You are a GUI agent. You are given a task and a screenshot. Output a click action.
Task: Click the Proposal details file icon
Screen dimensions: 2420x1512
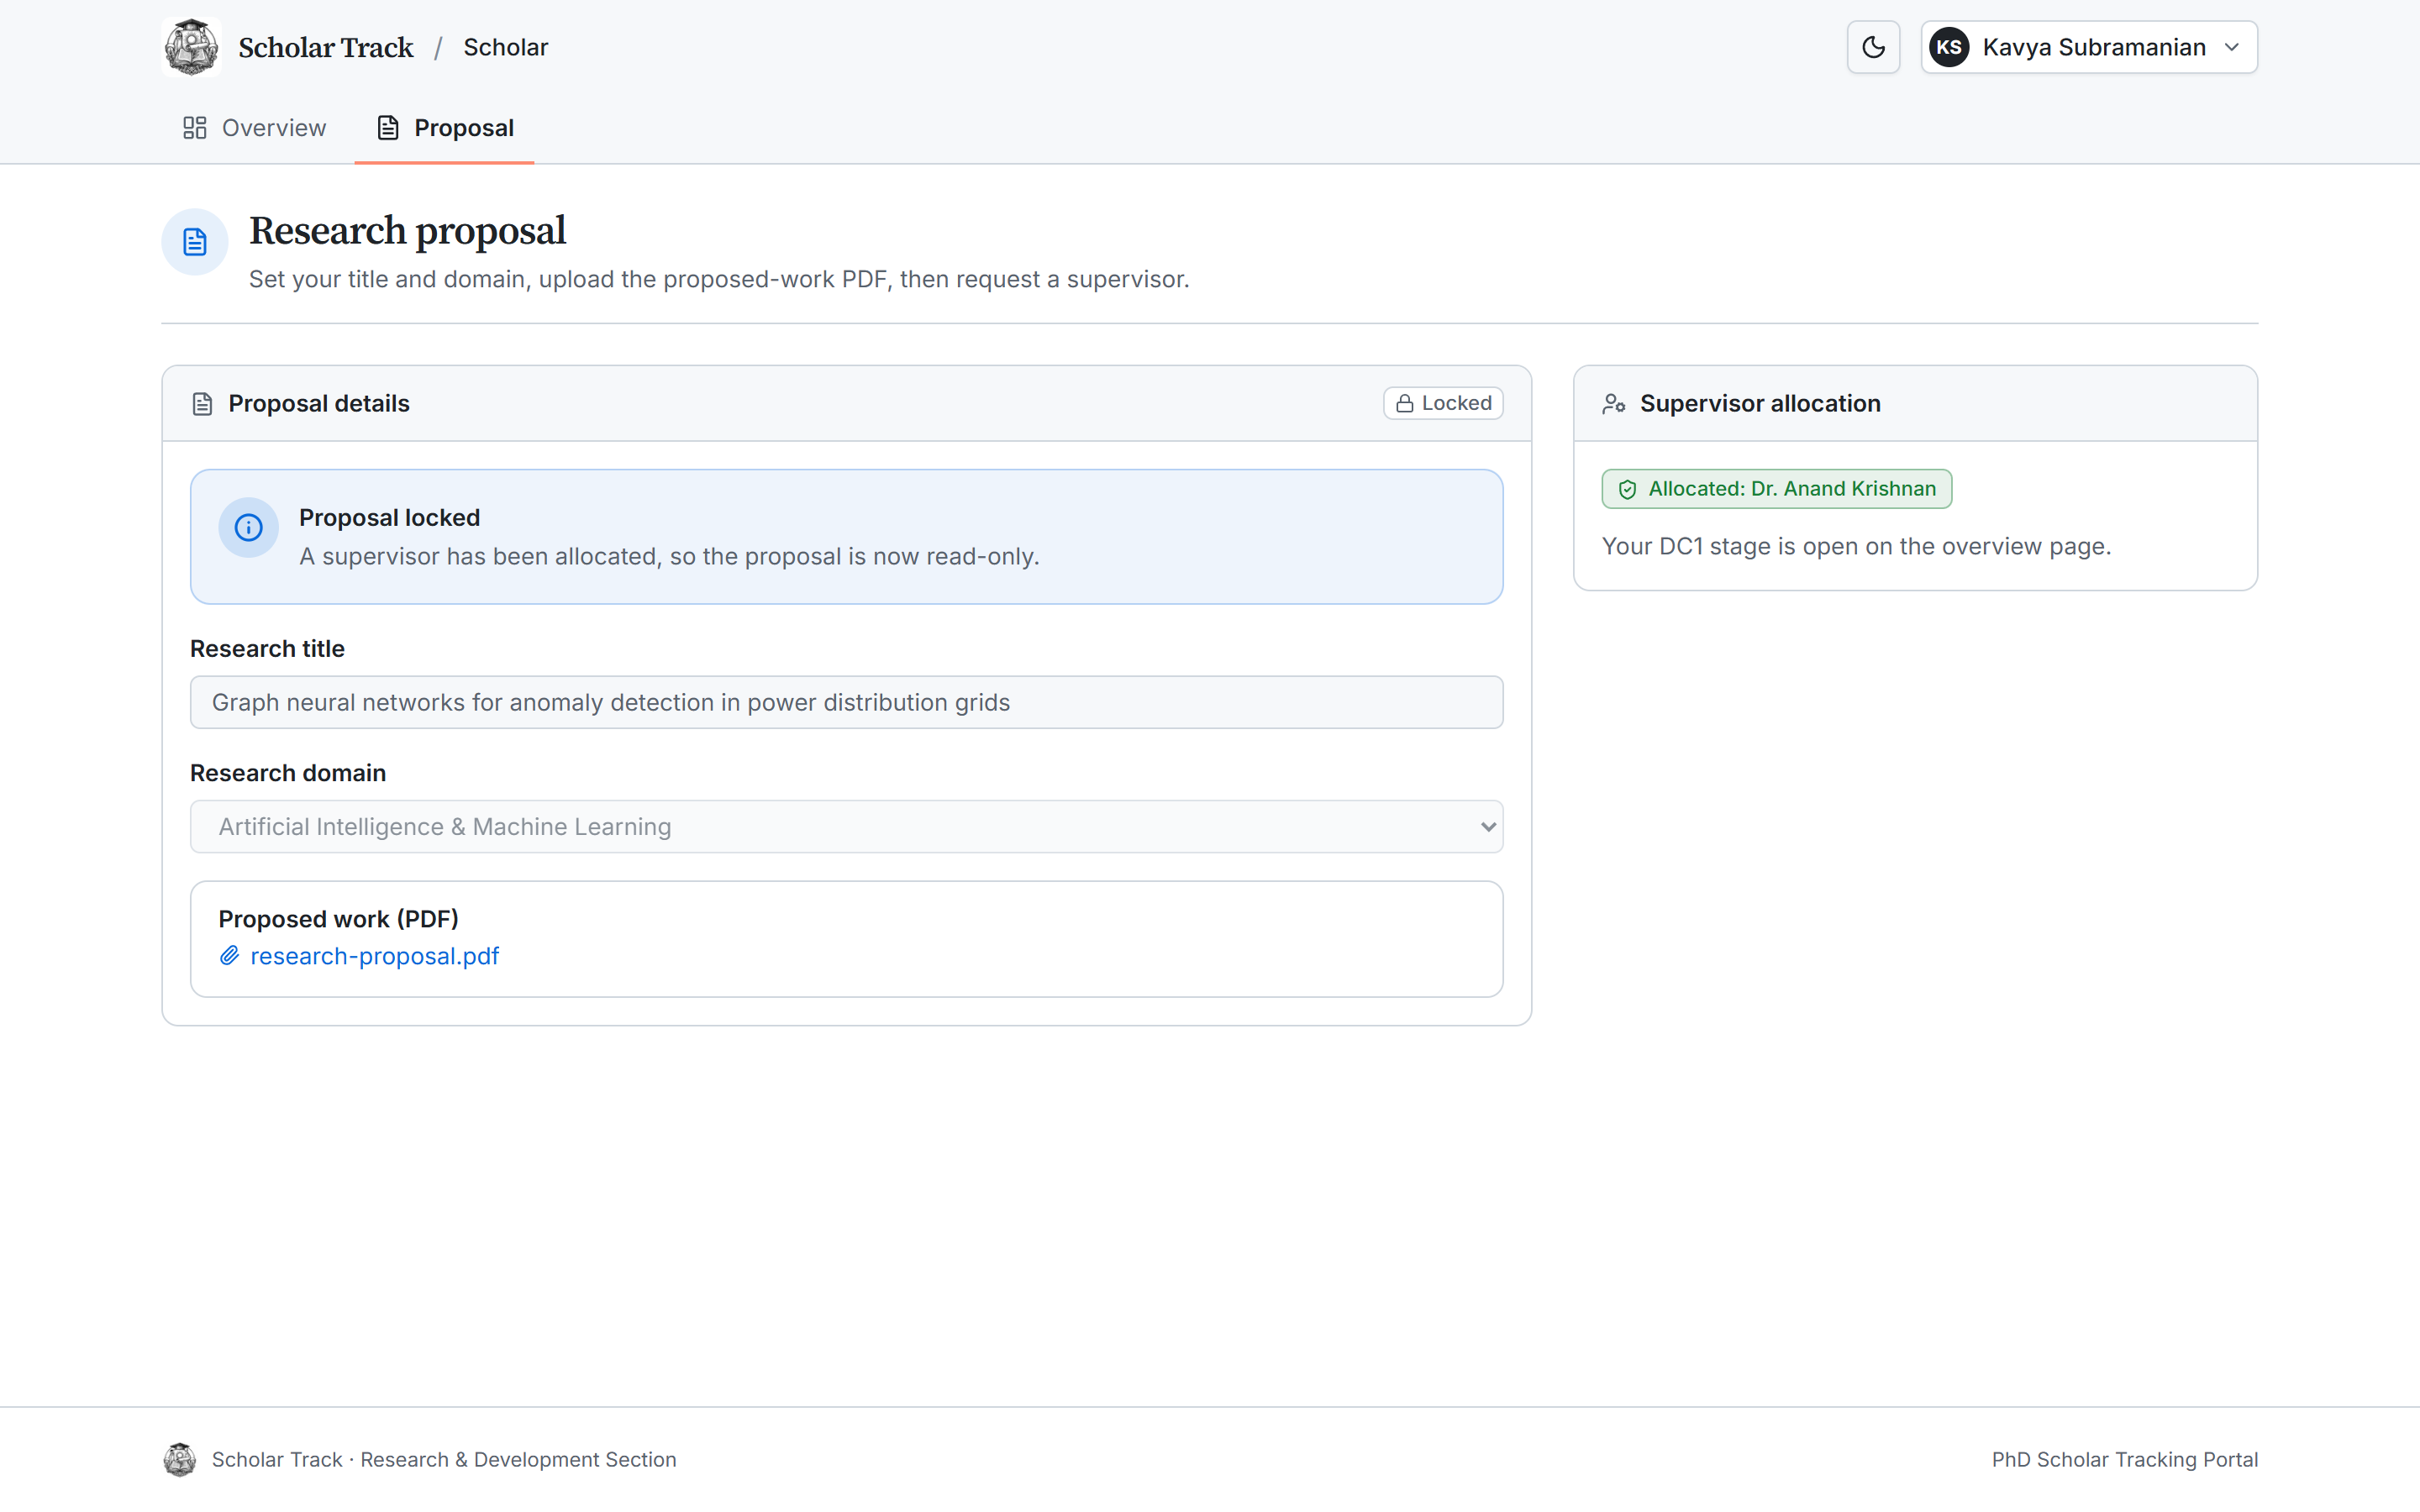(x=202, y=404)
